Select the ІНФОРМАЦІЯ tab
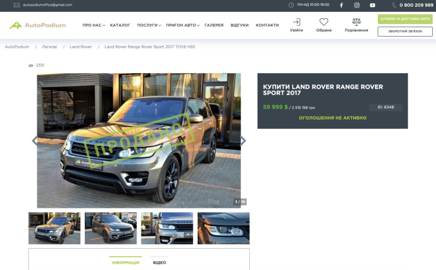Image resolution: width=436 pixels, height=270 pixels. pyautogui.click(x=125, y=262)
